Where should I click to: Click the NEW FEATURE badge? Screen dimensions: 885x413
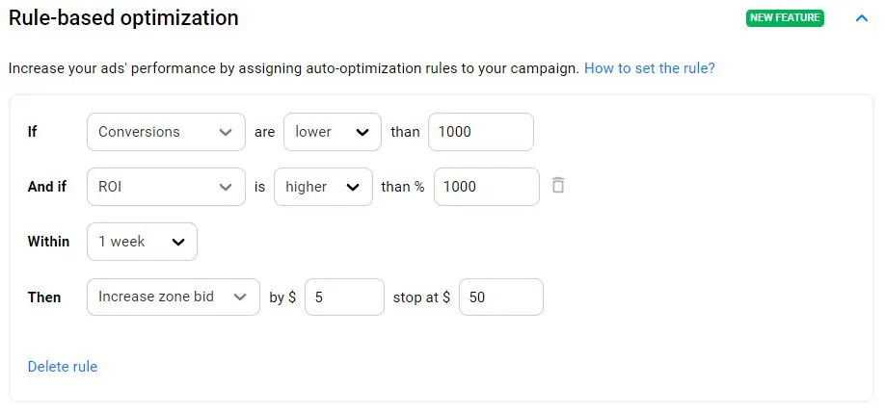(785, 18)
